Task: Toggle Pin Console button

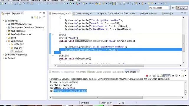Action: tap(173, 76)
